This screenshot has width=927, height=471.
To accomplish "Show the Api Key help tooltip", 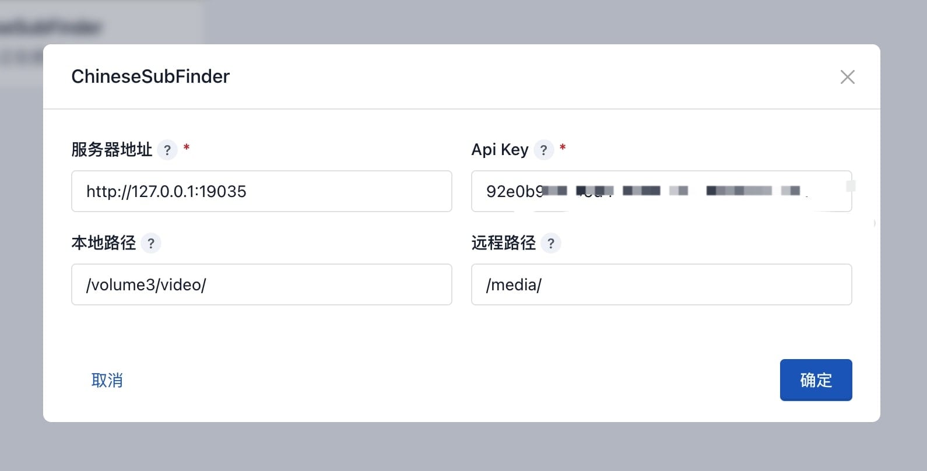I will point(543,150).
